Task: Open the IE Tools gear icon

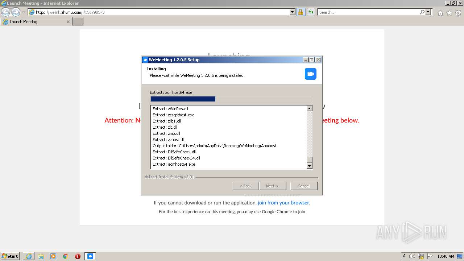Action: [x=458, y=13]
